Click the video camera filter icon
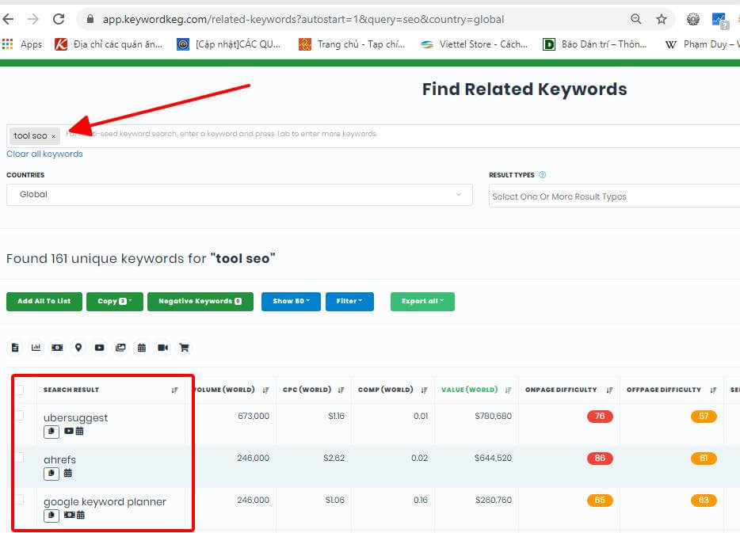The image size is (740, 533). pyautogui.click(x=163, y=348)
